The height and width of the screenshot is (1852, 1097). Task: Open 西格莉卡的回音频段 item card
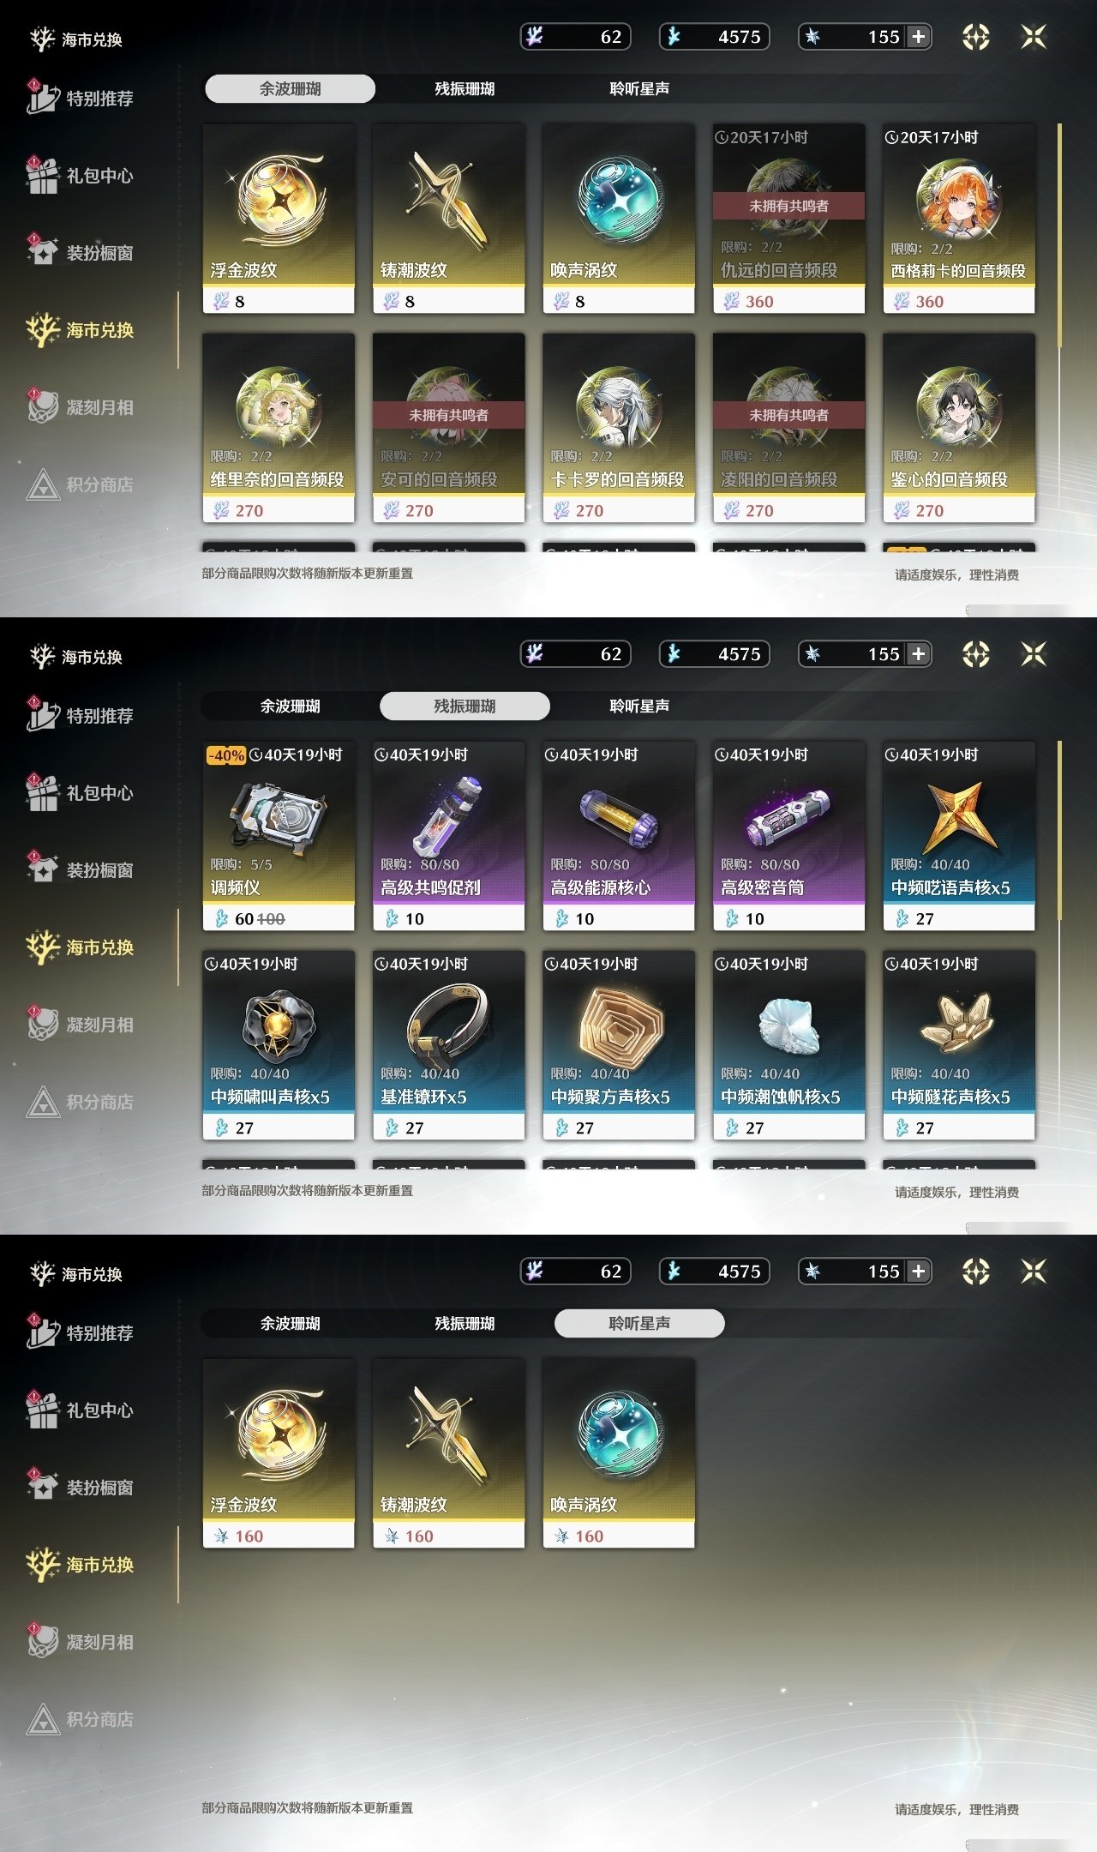point(959,219)
